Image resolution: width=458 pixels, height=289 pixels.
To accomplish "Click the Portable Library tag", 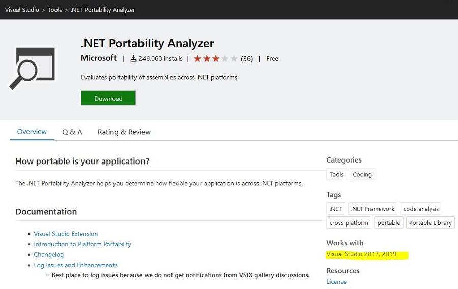I will tap(430, 222).
